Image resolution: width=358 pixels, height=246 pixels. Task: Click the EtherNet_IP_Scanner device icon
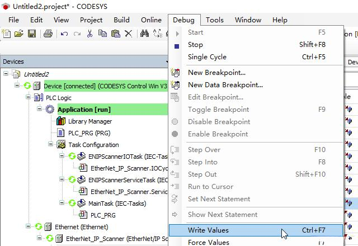coord(59,239)
